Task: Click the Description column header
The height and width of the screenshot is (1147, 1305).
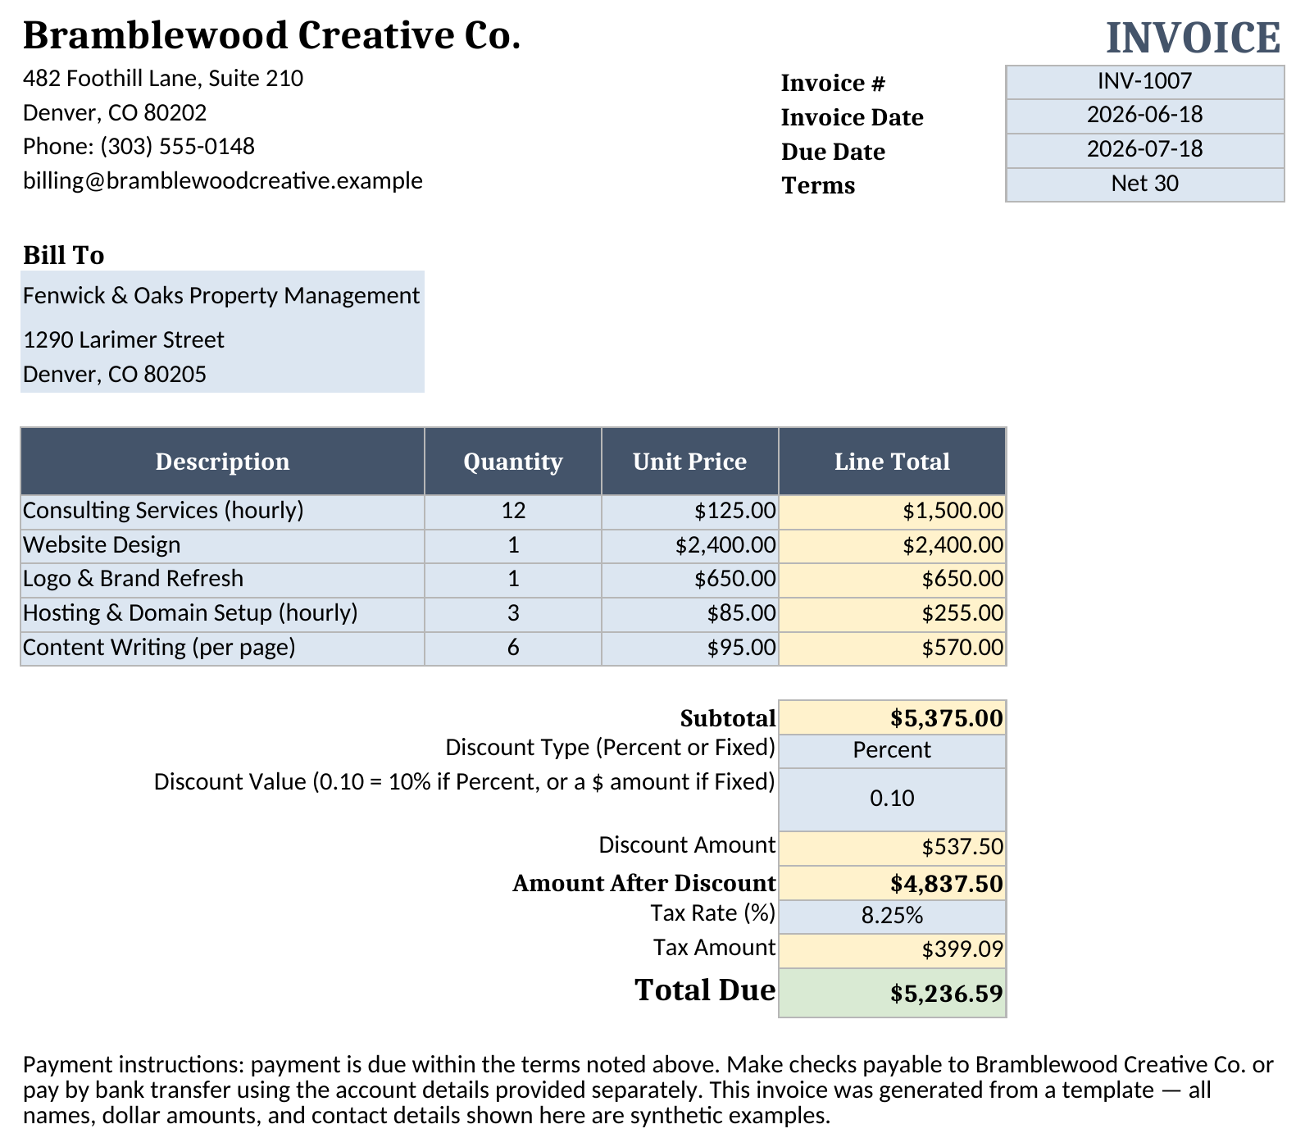Action: click(222, 462)
